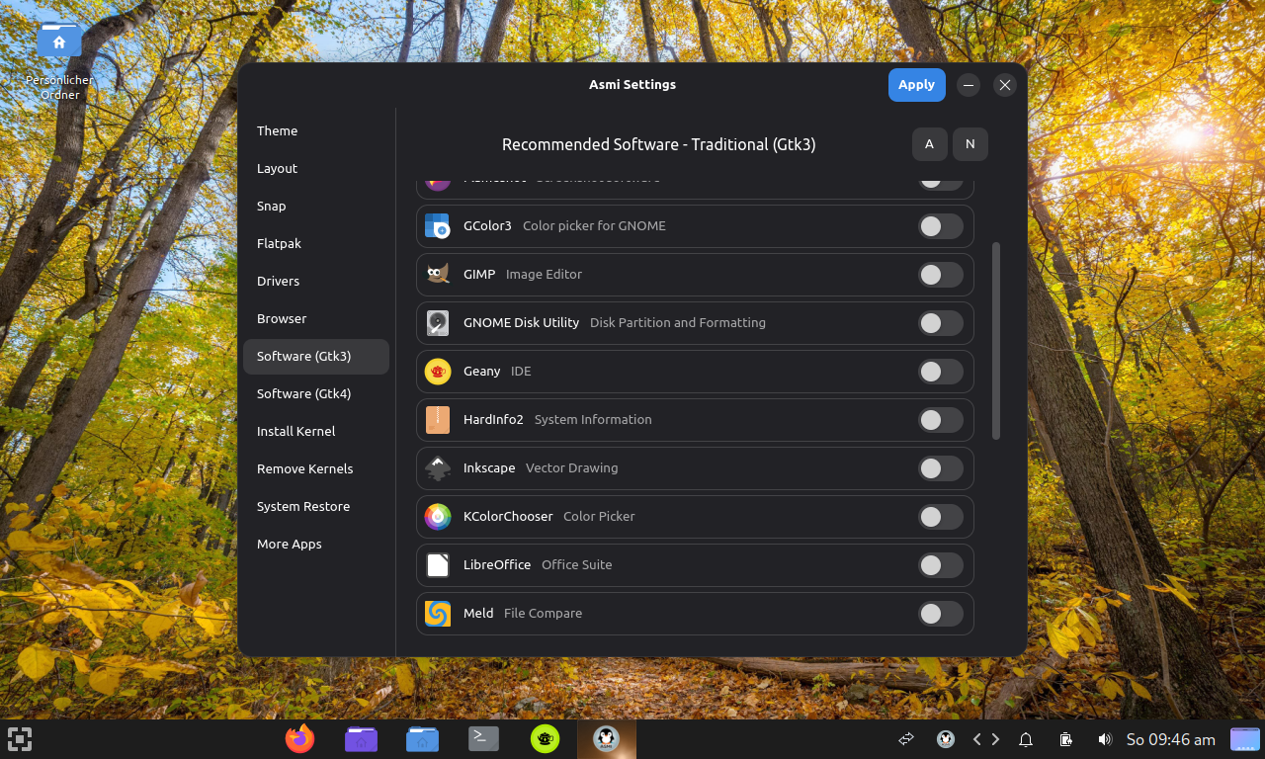Open the terminal from the taskbar
This screenshot has width=1265, height=759.
click(x=483, y=738)
